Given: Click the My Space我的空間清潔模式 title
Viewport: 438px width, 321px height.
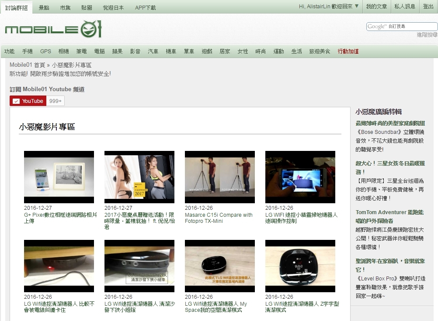Looking at the screenshot, I should (x=216, y=307).
